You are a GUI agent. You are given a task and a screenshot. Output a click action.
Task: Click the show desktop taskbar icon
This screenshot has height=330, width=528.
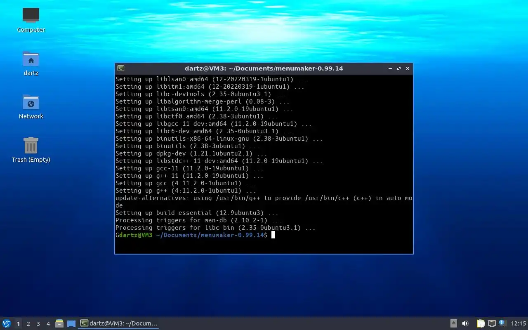[x=71, y=324]
